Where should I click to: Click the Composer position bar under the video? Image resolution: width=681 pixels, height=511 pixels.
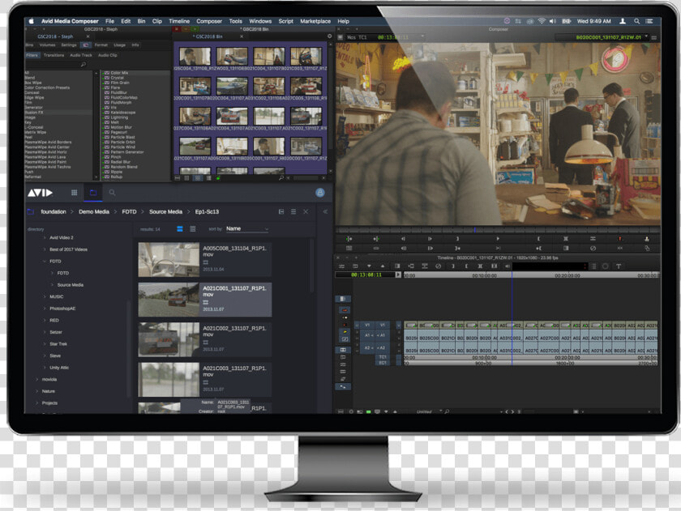pyautogui.click(x=498, y=230)
